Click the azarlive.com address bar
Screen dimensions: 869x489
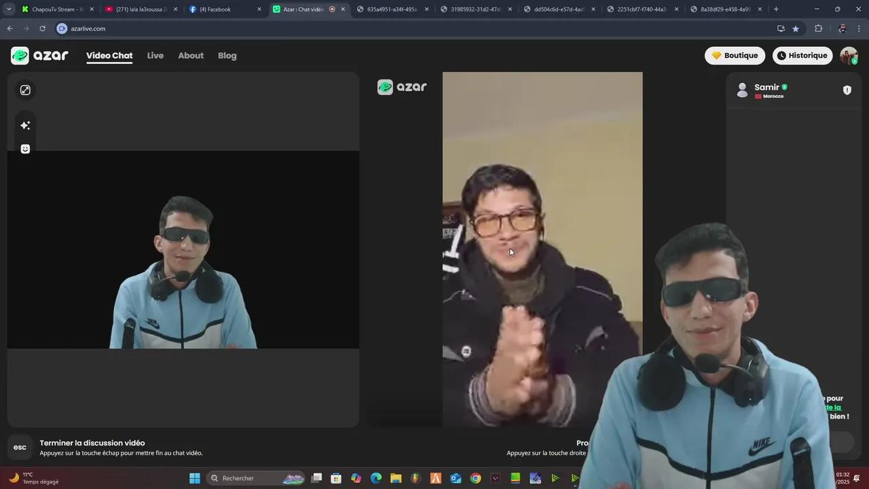[x=88, y=29]
